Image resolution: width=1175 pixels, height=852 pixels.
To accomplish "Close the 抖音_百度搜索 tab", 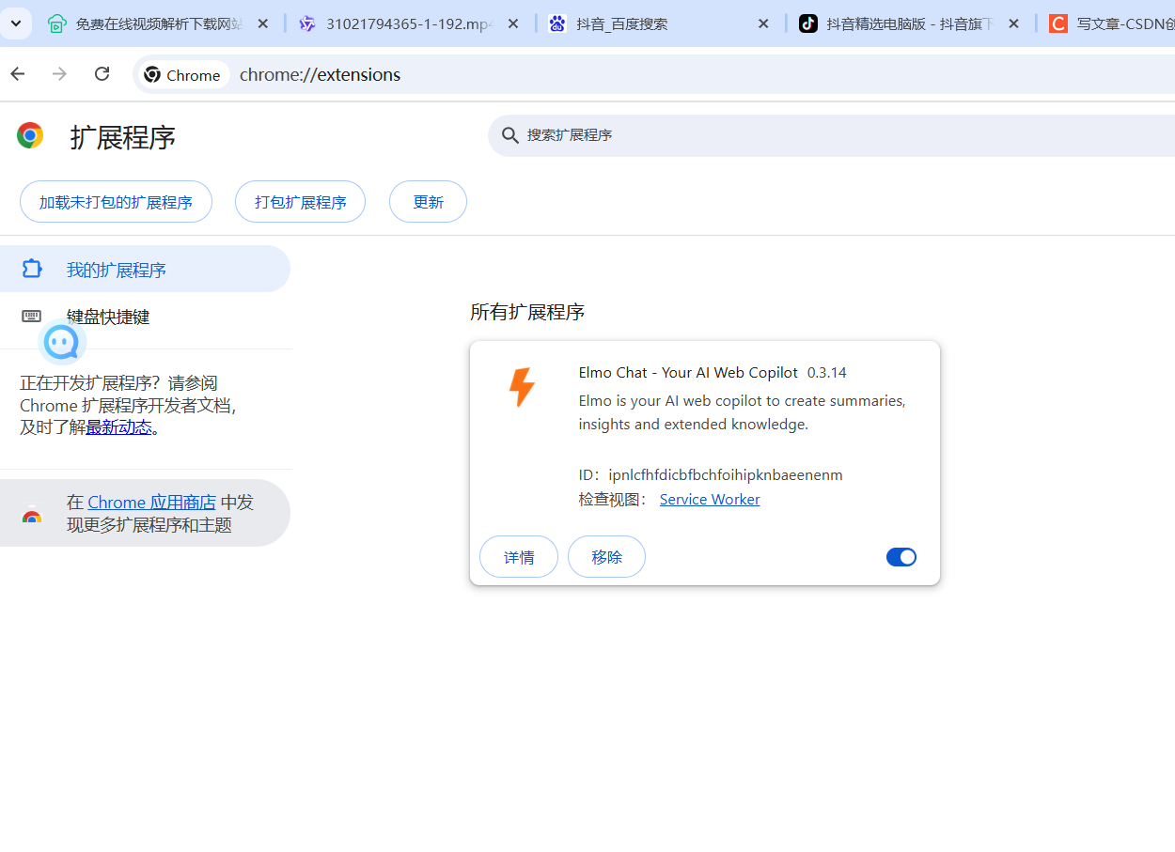I will (763, 23).
